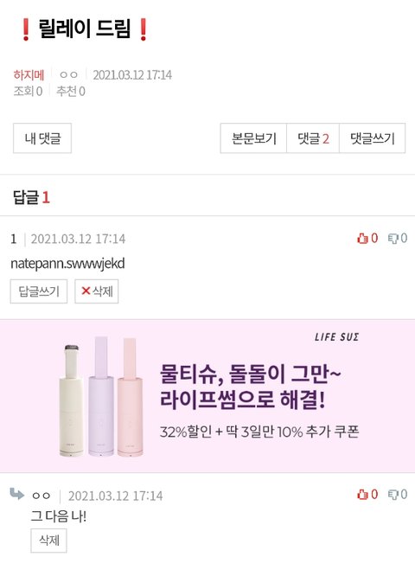The image size is (415, 576).
Task: Select the 댓글 2 tab
Action: 313,138
